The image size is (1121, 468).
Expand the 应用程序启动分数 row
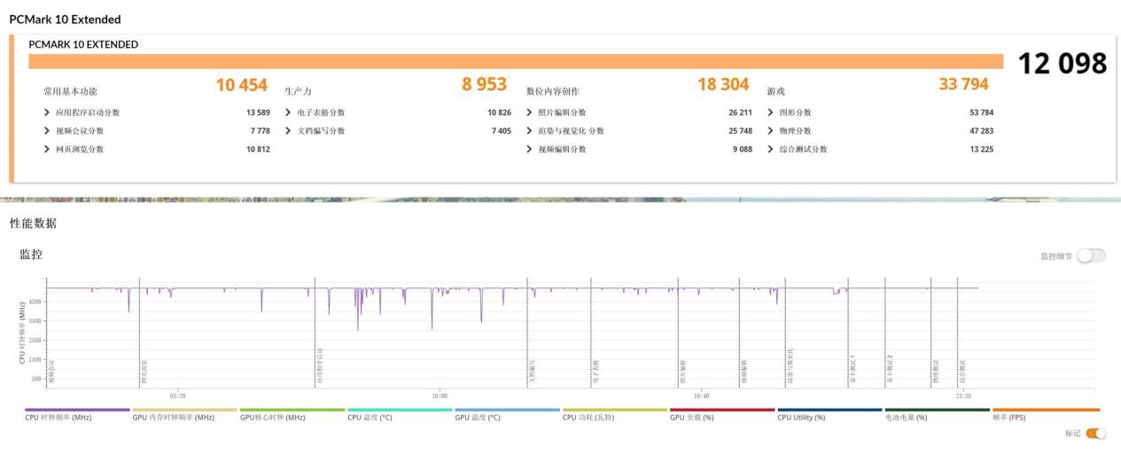tap(47, 112)
